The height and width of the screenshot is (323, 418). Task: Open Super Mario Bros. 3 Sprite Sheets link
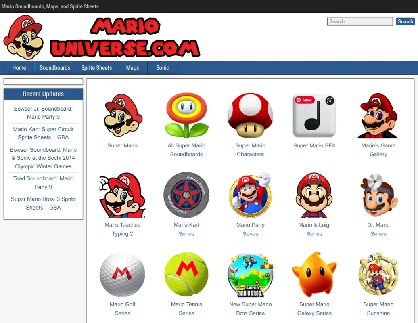(43, 203)
